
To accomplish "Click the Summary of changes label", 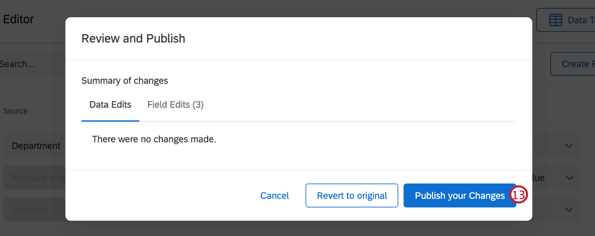I will (x=125, y=80).
